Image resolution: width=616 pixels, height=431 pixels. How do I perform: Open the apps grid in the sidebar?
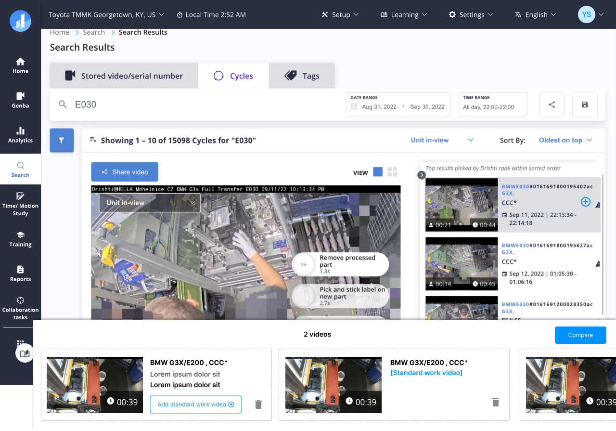click(20, 343)
